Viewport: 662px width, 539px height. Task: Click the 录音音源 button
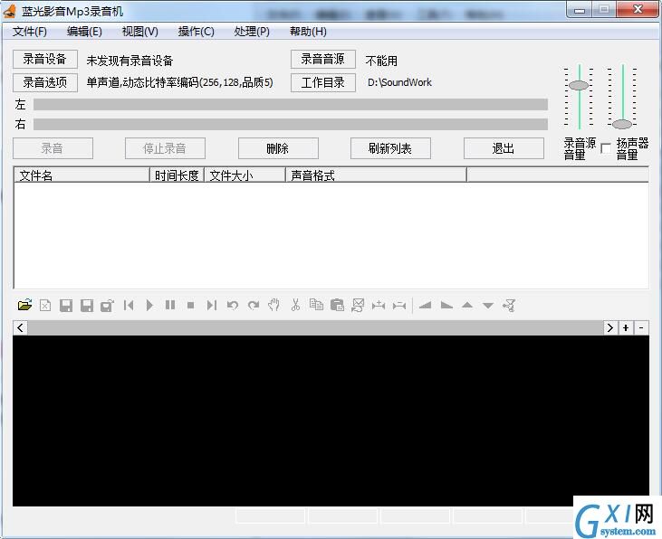point(323,59)
